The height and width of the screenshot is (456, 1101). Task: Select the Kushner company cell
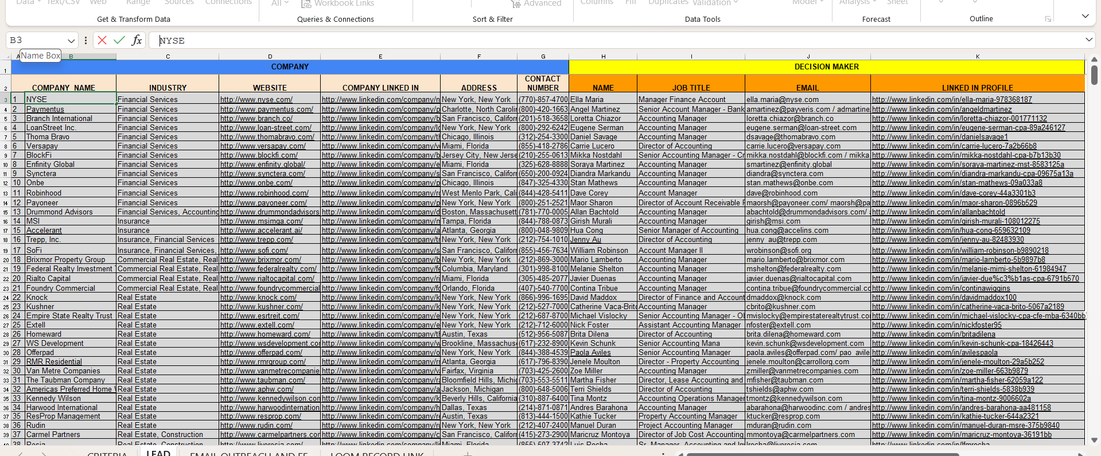[70, 306]
